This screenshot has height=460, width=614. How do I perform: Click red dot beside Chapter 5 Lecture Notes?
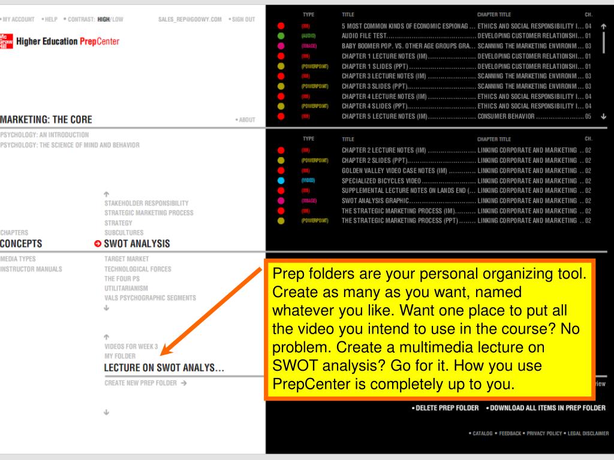[281, 116]
